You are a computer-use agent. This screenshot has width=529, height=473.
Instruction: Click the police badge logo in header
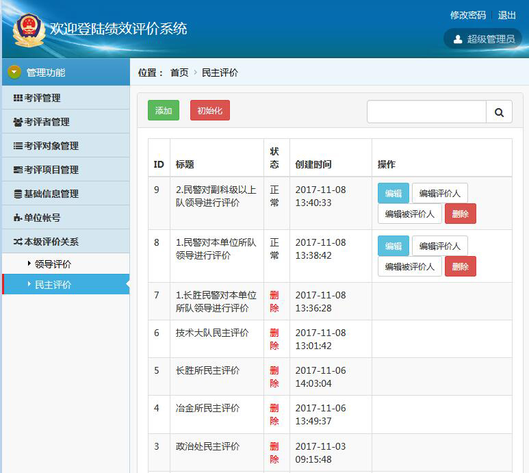(x=29, y=29)
